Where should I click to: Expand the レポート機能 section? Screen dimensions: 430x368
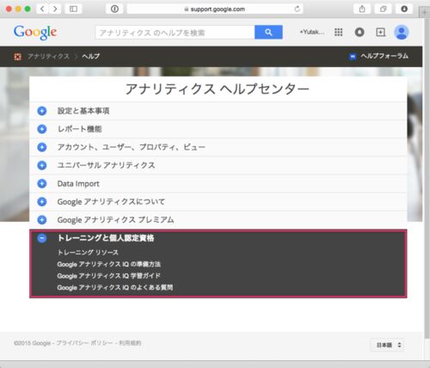coord(218,129)
